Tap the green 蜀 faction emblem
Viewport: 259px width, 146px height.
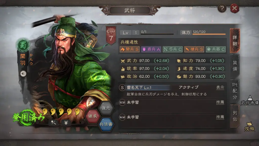click(x=23, y=45)
